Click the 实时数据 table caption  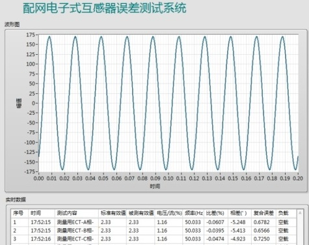coord(16,199)
